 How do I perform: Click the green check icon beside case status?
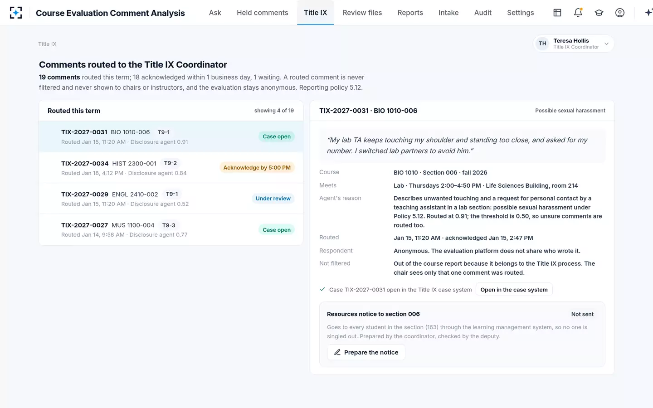(x=322, y=289)
